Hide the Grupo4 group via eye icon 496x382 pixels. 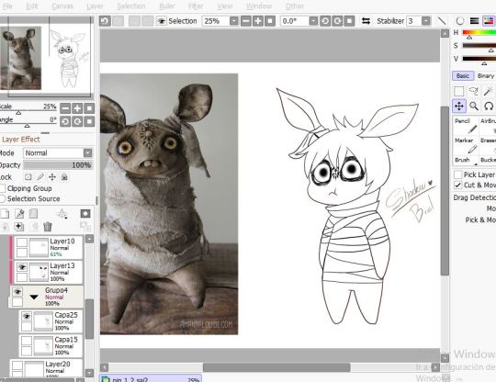click(x=17, y=292)
